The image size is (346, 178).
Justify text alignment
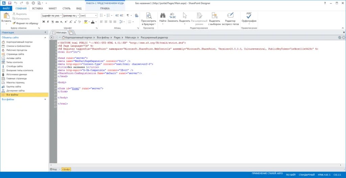115,22
